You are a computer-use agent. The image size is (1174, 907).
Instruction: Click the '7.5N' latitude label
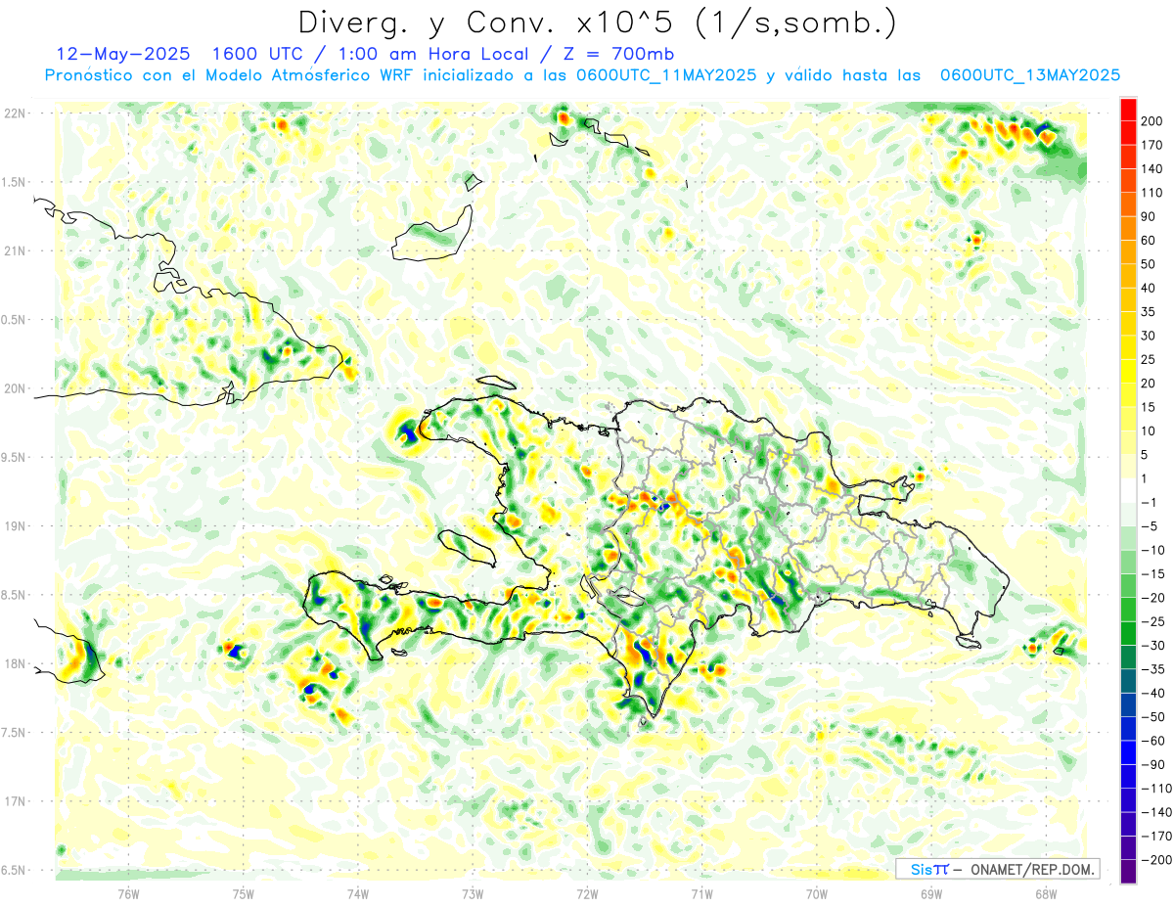pos(14,733)
